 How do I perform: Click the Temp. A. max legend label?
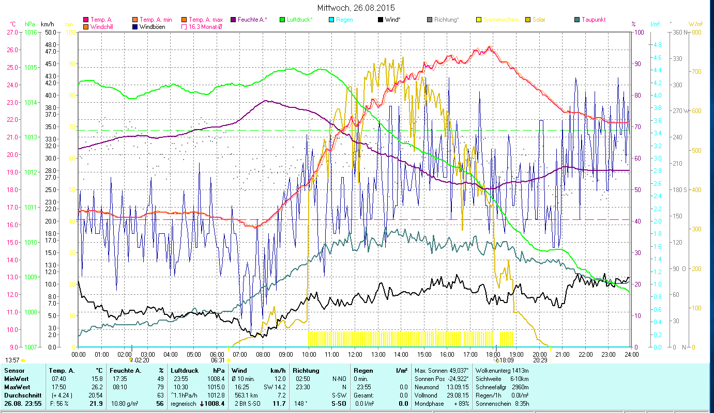(205, 20)
